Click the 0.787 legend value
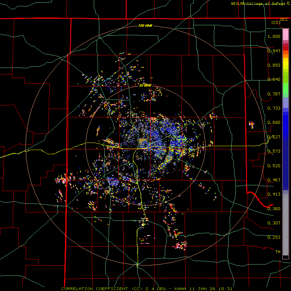 [274, 94]
